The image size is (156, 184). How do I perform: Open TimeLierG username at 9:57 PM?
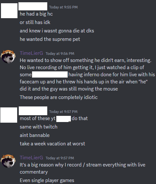31,158
